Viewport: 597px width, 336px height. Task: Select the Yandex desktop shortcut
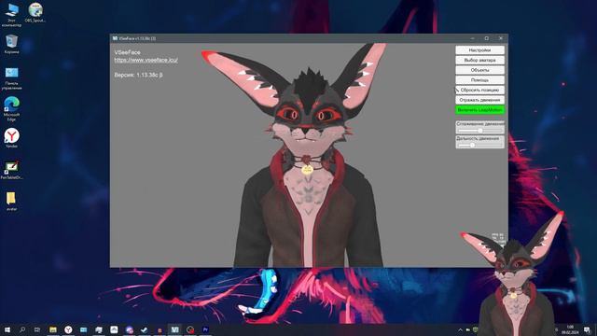tap(11, 138)
